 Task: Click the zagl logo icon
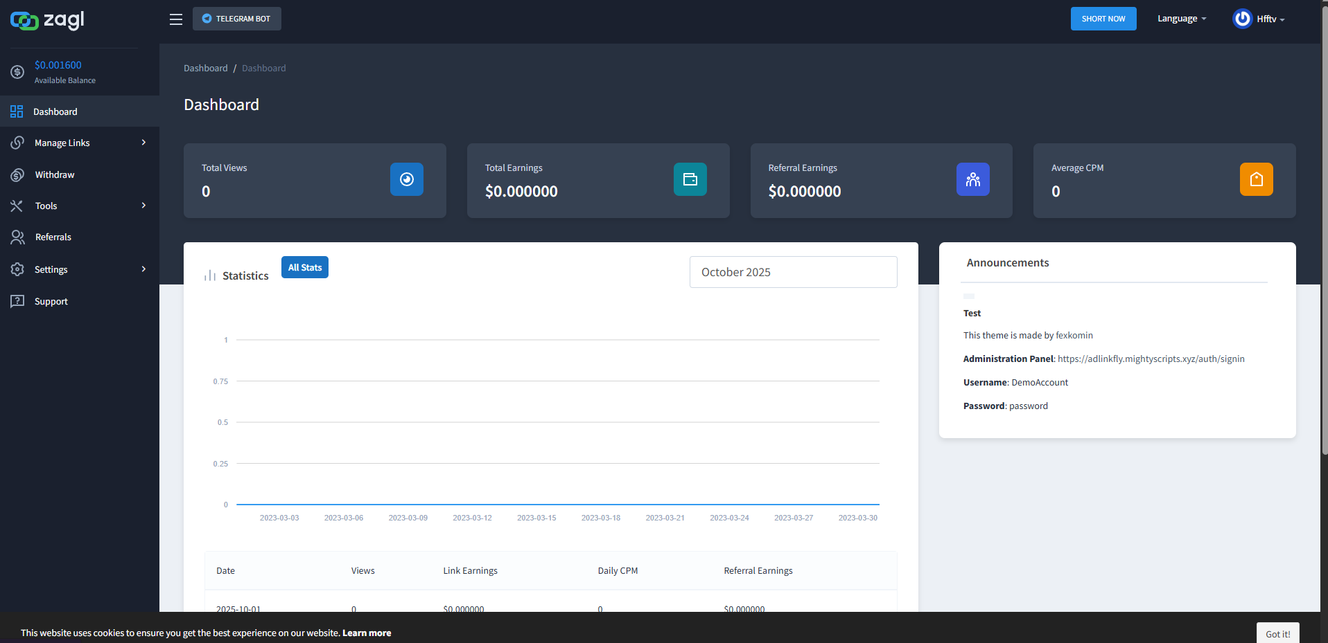(24, 21)
